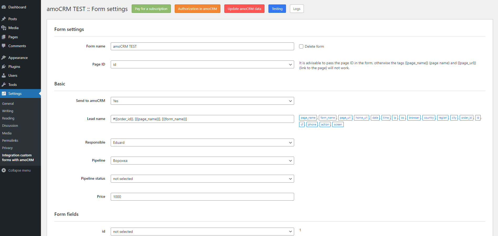The image size is (498, 236).
Task: Insert the home_url tag
Action: (x=361, y=118)
